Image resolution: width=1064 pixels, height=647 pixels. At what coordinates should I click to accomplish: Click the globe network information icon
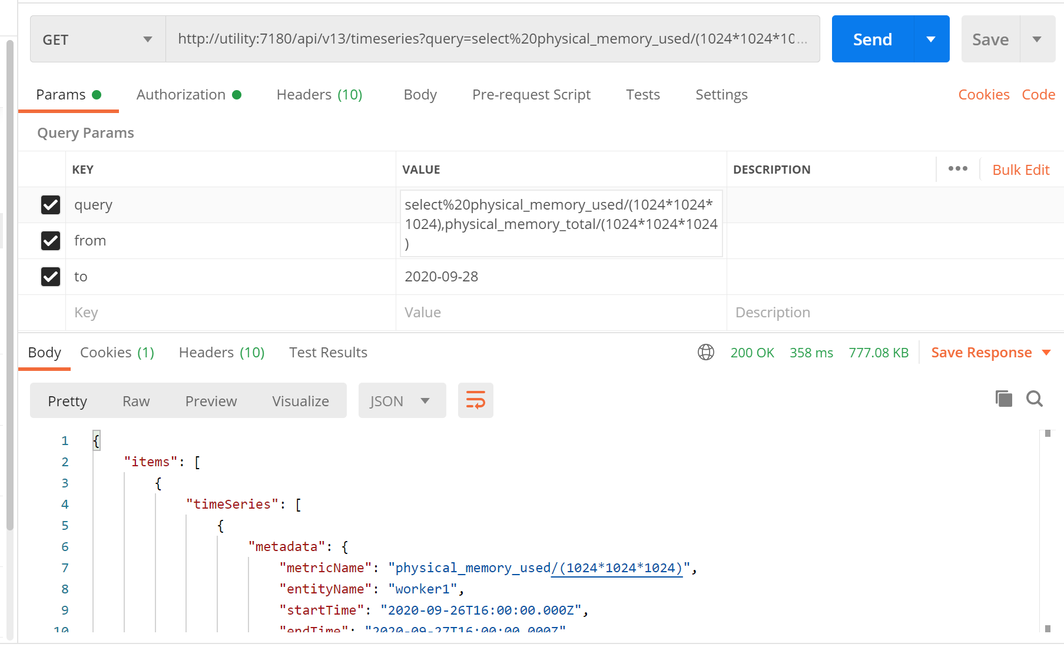tap(705, 352)
